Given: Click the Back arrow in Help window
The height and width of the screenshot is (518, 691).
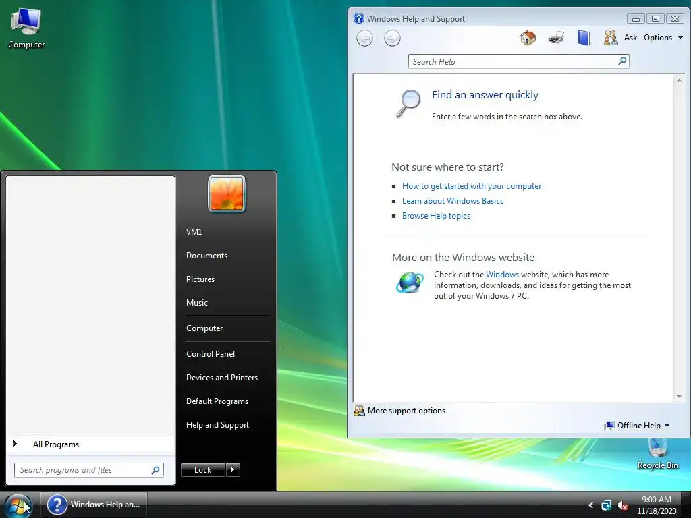Looking at the screenshot, I should [x=364, y=38].
